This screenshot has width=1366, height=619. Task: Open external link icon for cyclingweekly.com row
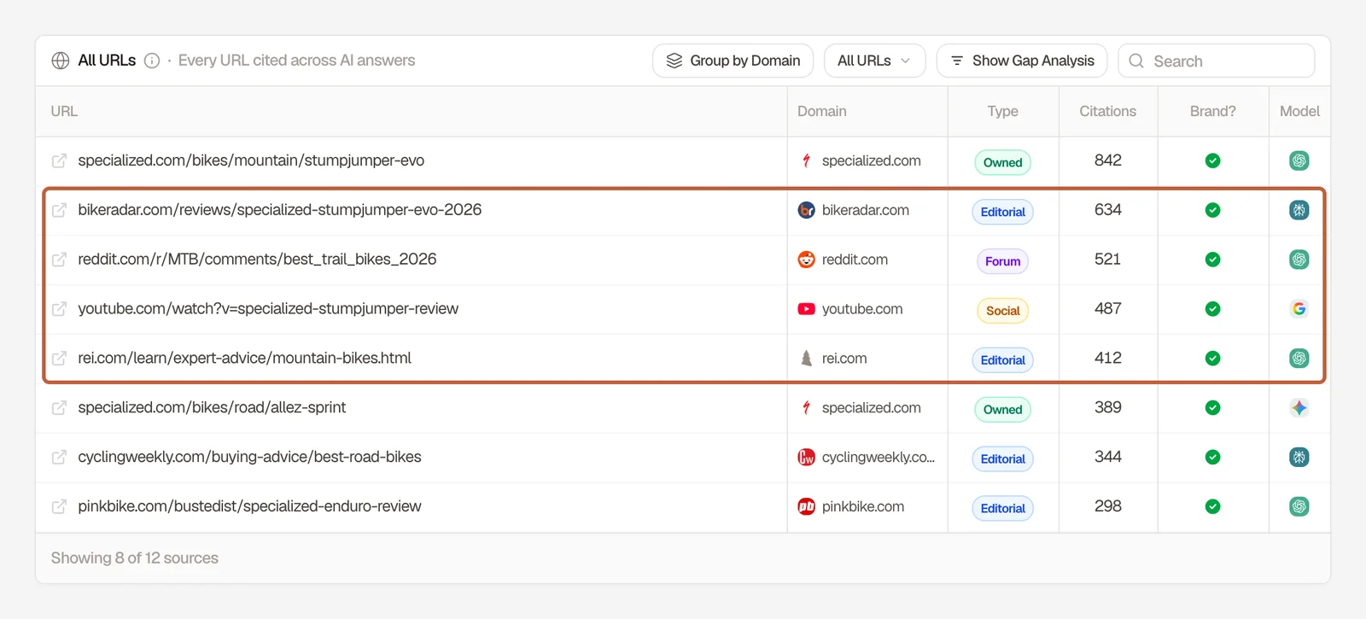point(59,458)
